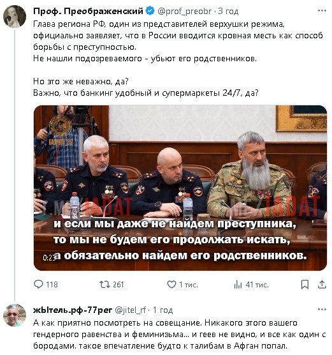Image resolution: width=332 pixels, height=355 pixels.
Task: Click the 0:23 video duration label
Action: 49,258
